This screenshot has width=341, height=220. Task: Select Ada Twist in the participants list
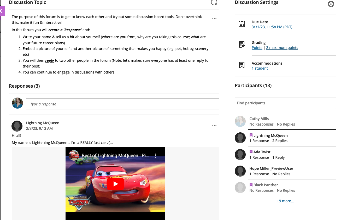coord(262,152)
